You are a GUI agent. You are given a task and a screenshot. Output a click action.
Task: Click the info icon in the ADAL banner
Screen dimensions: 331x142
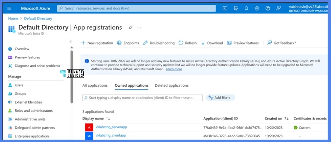coord(87,61)
